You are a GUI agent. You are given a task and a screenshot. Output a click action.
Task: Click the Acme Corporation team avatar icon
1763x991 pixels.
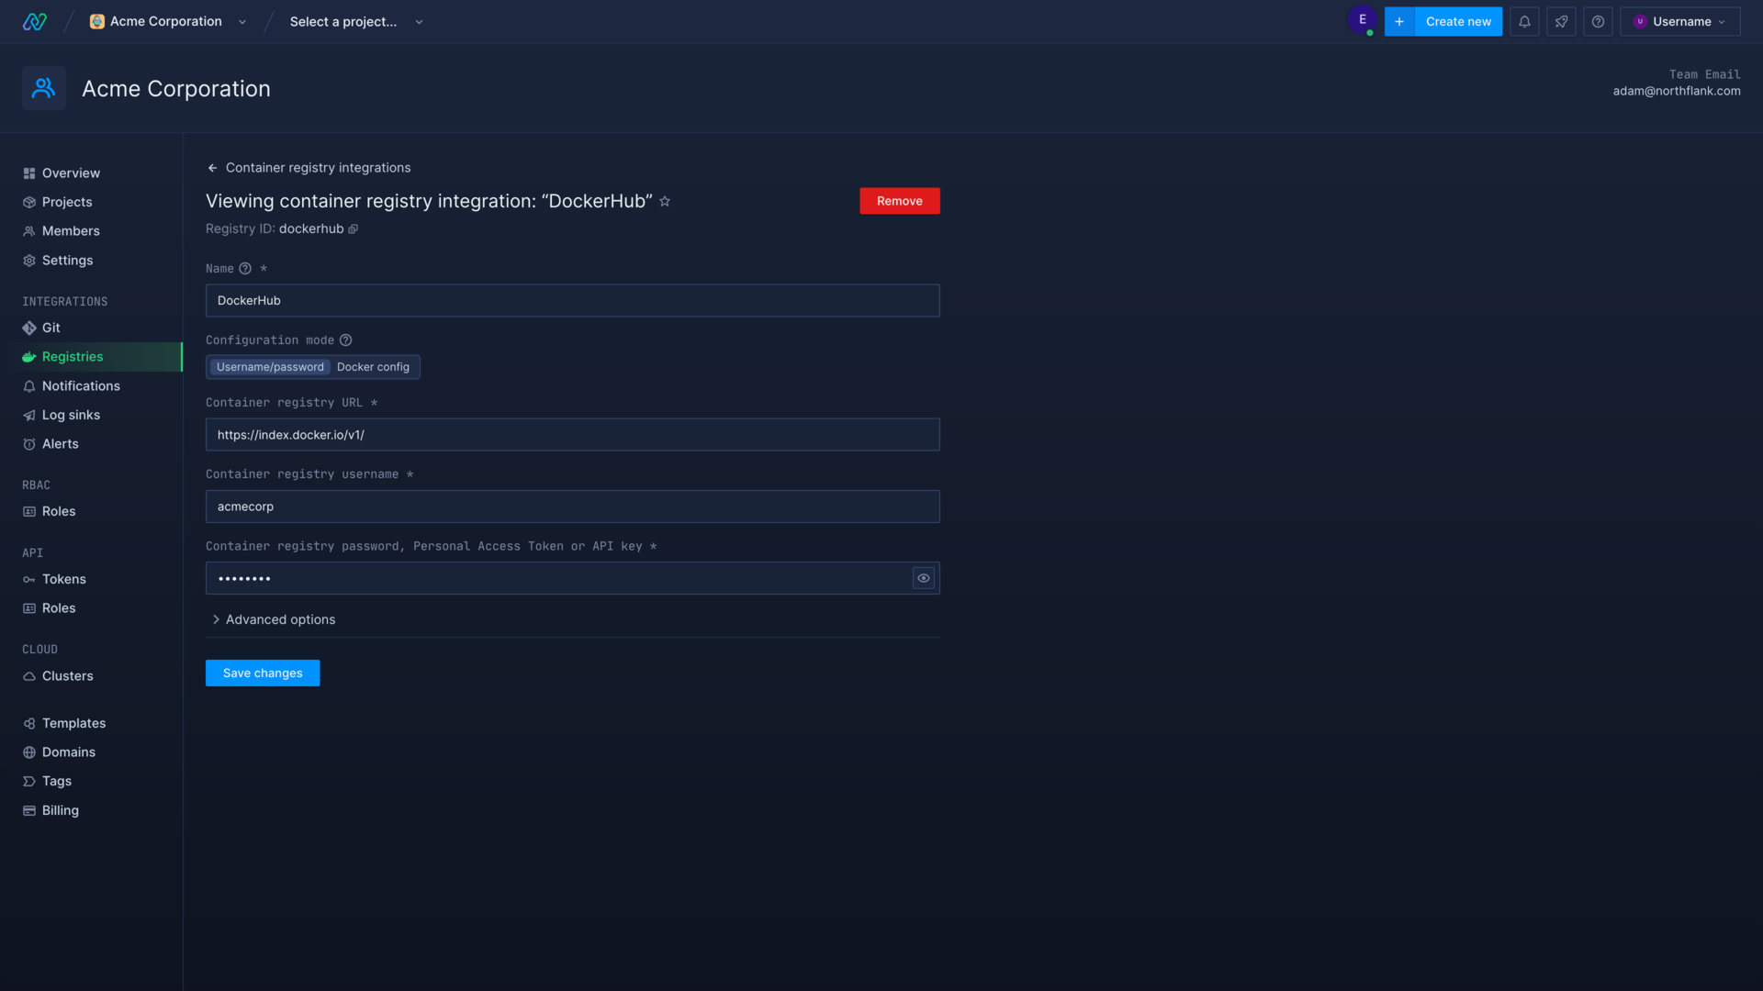coord(43,88)
